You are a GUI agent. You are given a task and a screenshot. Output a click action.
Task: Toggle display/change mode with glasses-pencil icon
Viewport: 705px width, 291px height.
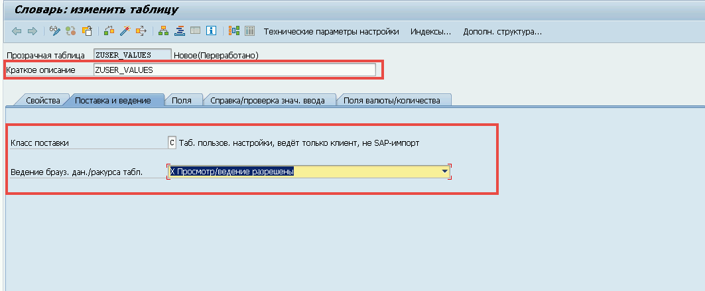(56, 31)
